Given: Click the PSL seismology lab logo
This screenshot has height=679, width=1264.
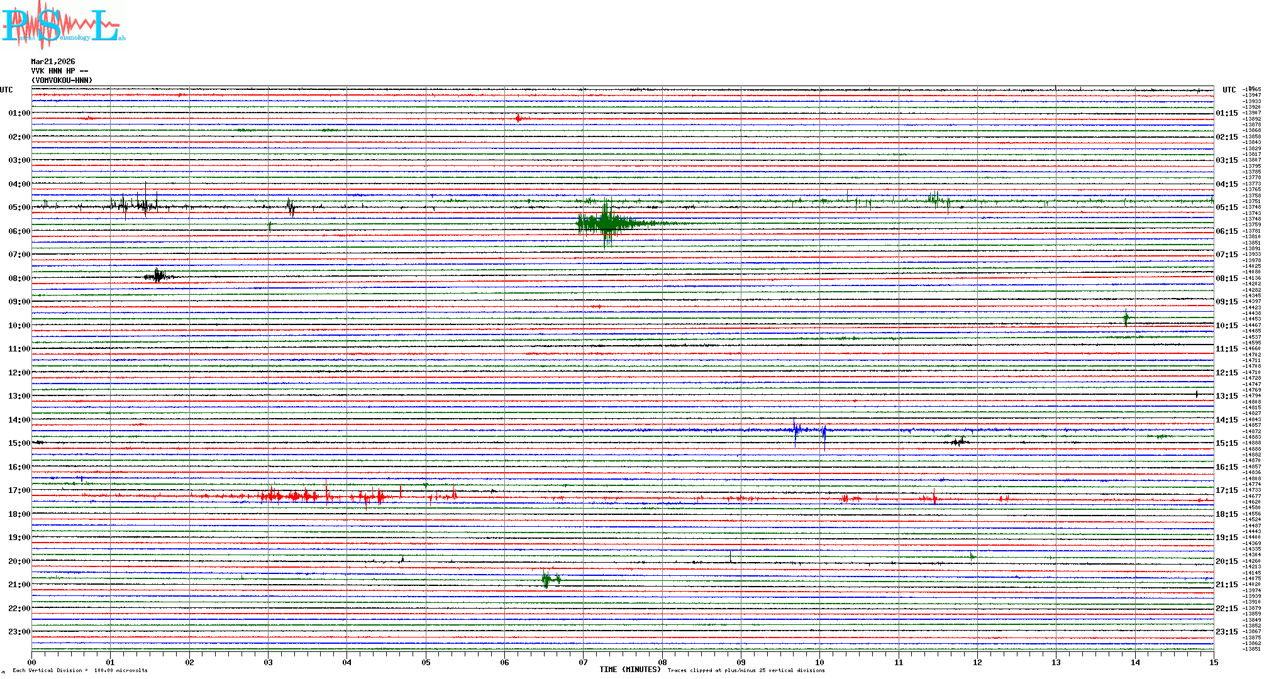Looking at the screenshot, I should click(x=63, y=25).
